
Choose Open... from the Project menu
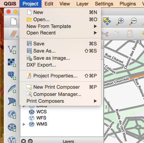(x=60, y=19)
